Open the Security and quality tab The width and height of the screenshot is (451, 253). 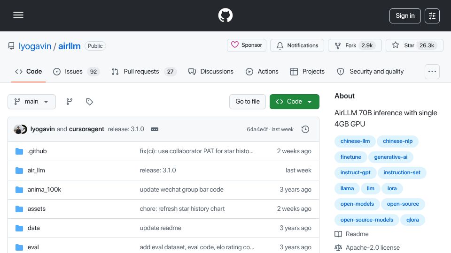coord(370,71)
